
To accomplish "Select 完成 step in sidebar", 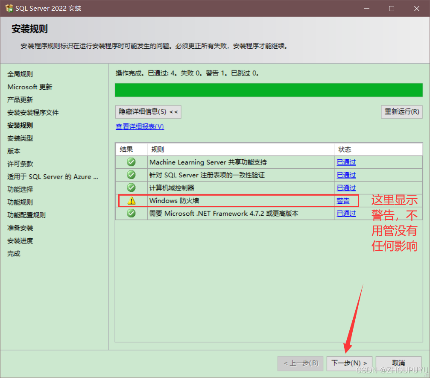I will click(x=14, y=253).
